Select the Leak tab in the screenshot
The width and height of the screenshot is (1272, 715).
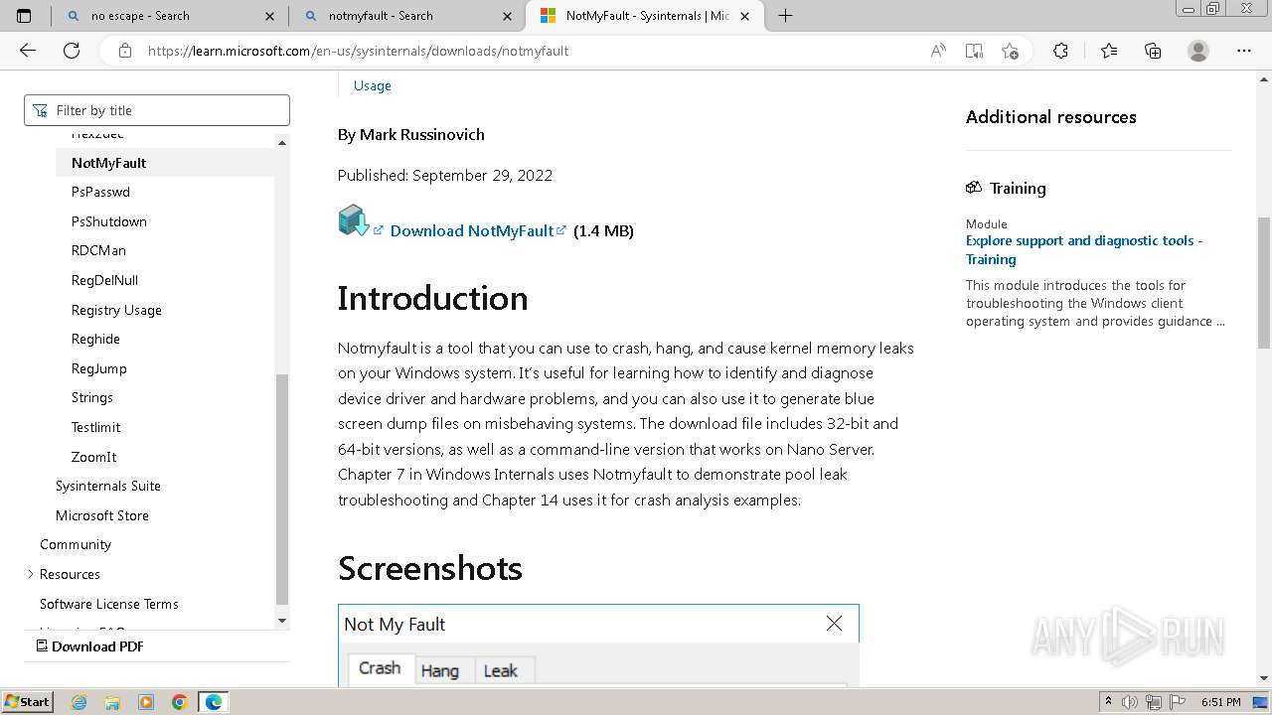[x=501, y=671]
